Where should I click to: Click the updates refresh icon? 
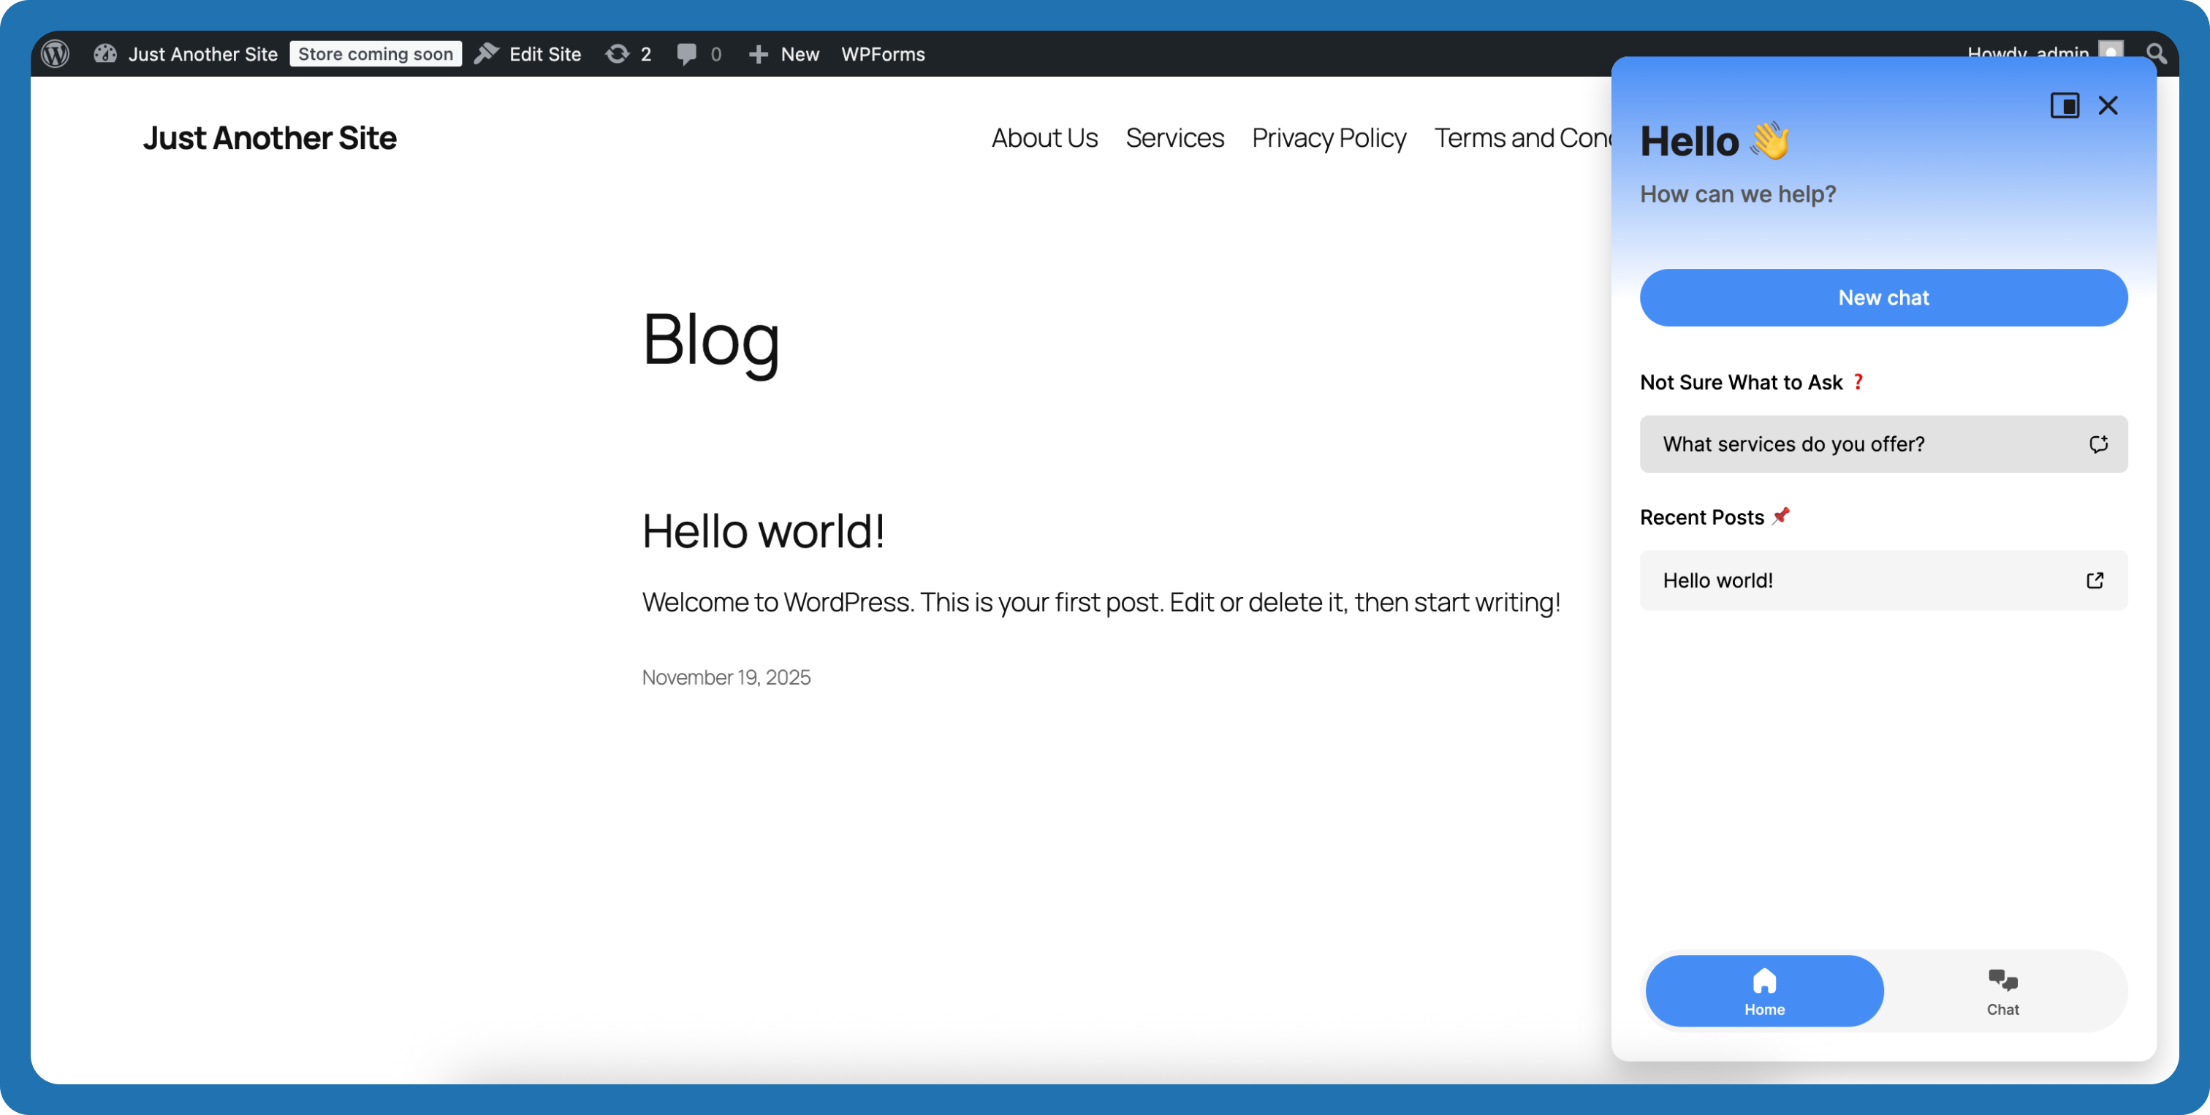[617, 54]
